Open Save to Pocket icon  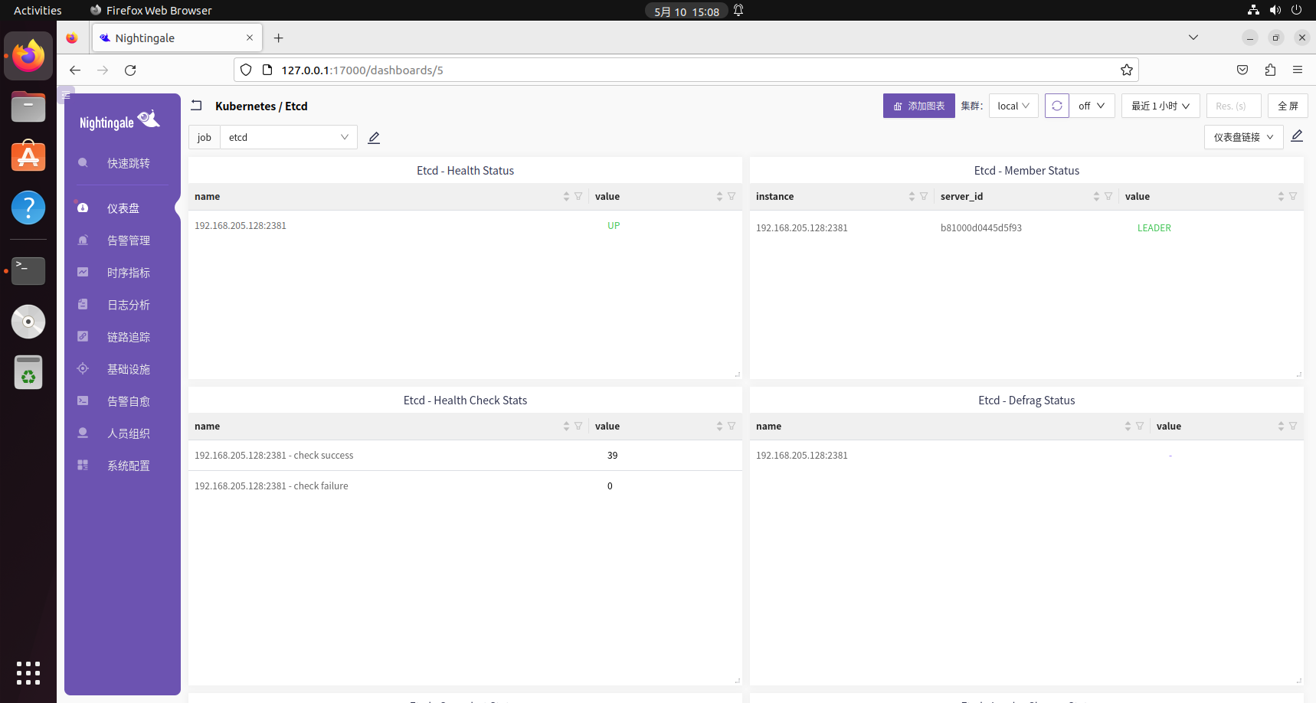(x=1242, y=70)
